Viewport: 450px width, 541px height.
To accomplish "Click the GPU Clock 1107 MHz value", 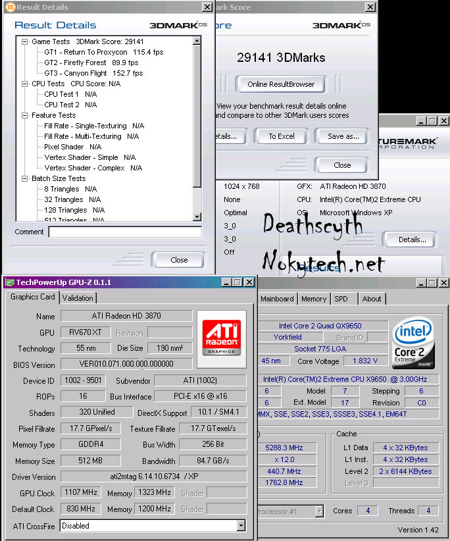I will [x=81, y=492].
